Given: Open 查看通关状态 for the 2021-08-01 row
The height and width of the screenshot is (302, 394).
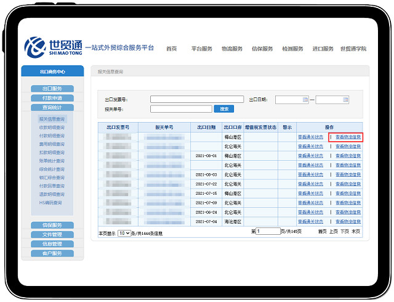Looking at the screenshot, I should pos(310,156).
